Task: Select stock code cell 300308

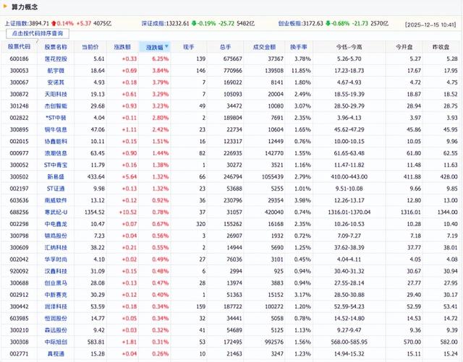Action: pos(20,342)
